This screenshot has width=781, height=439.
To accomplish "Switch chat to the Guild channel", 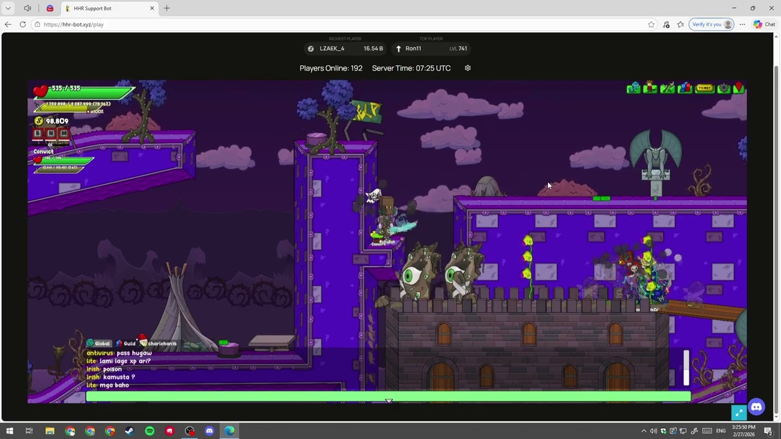I will coord(126,343).
